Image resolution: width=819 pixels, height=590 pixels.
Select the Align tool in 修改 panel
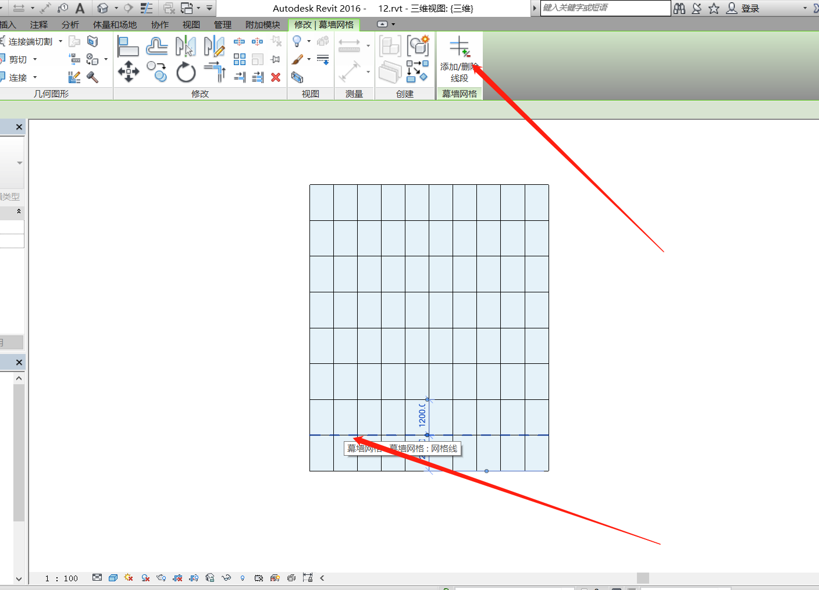click(x=128, y=45)
